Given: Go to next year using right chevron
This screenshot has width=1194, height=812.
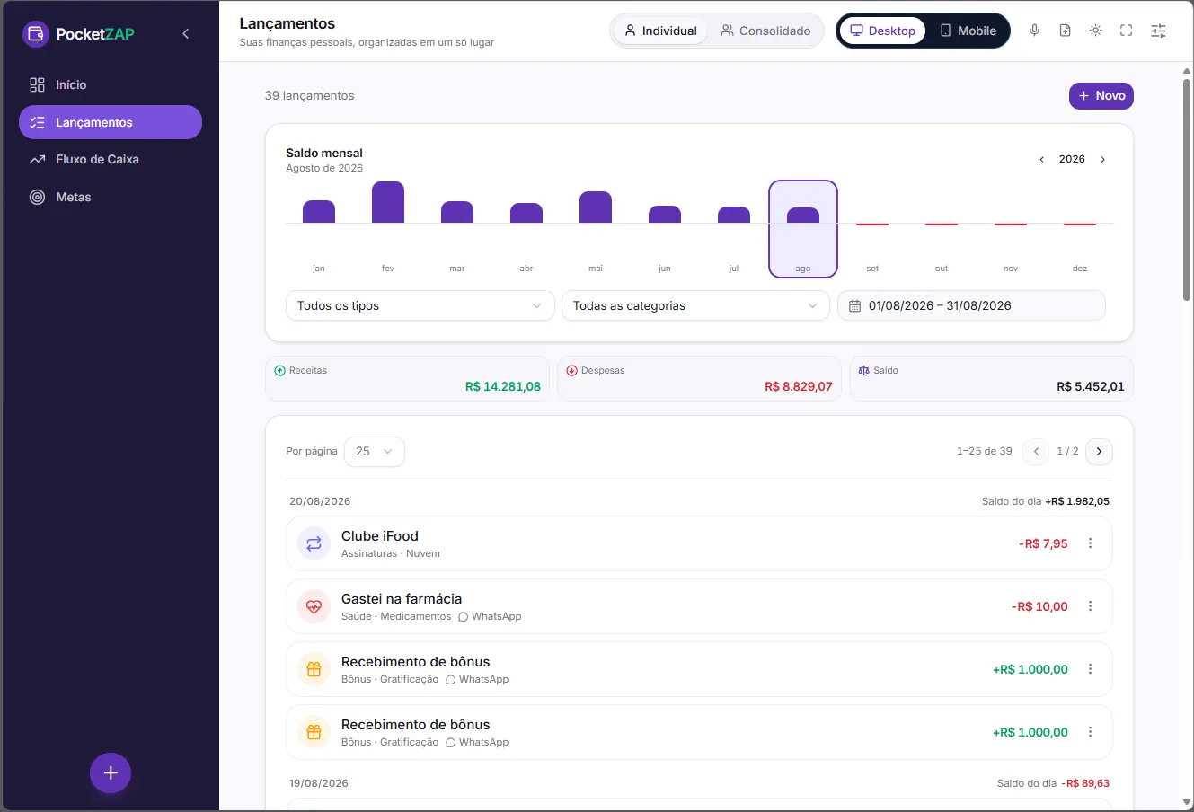Looking at the screenshot, I should (x=1103, y=159).
